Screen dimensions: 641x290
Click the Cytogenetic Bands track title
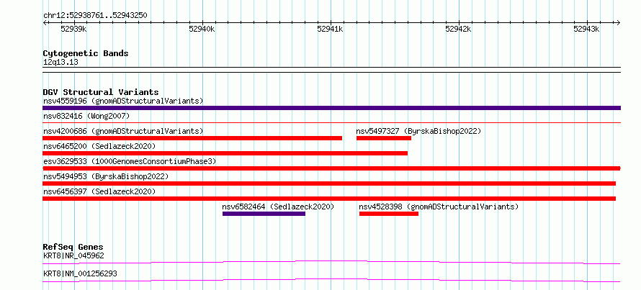[86, 53]
